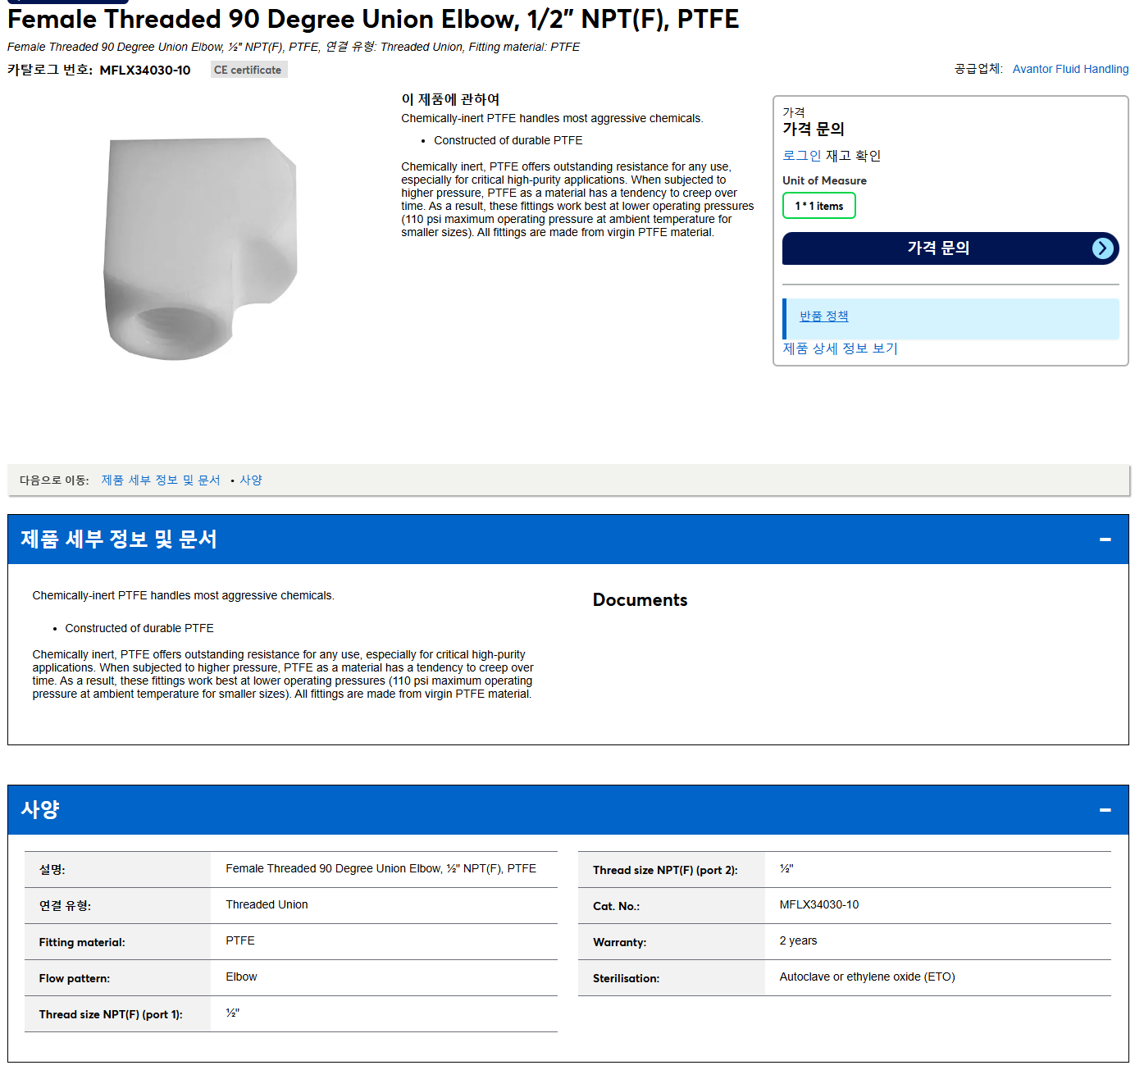Click the Sterilisation value in table
This screenshot has height=1079, width=1135.
tap(867, 977)
